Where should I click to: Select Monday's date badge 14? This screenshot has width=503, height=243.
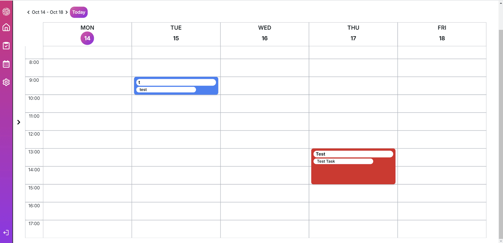pos(87,38)
